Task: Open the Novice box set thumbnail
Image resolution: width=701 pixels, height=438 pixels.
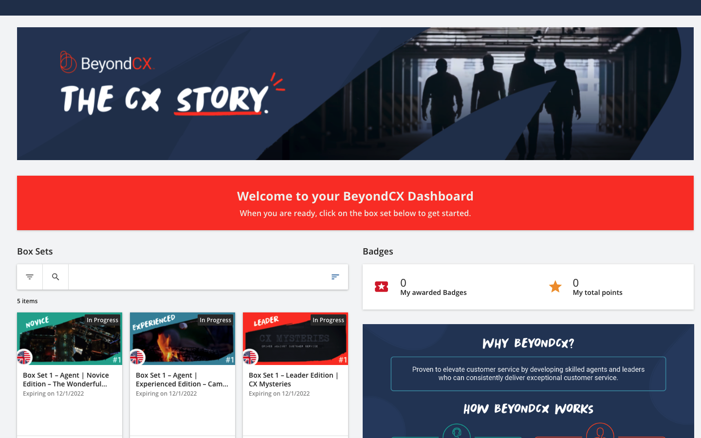Action: coord(70,339)
